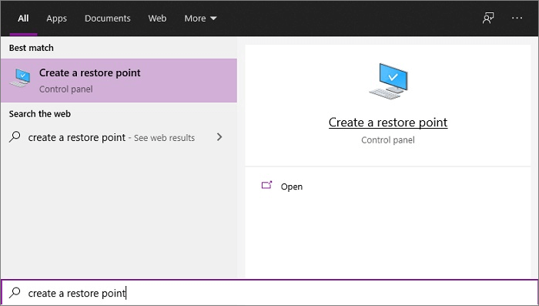The height and width of the screenshot is (306, 539).
Task: Switch to the Web tab
Action: [x=157, y=18]
